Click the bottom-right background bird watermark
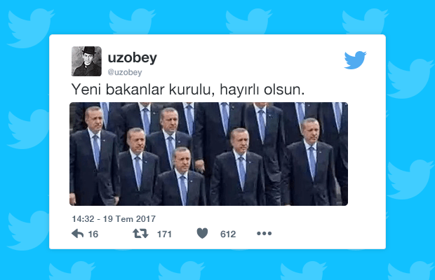The height and width of the screenshot is (280, 435). [410, 271]
